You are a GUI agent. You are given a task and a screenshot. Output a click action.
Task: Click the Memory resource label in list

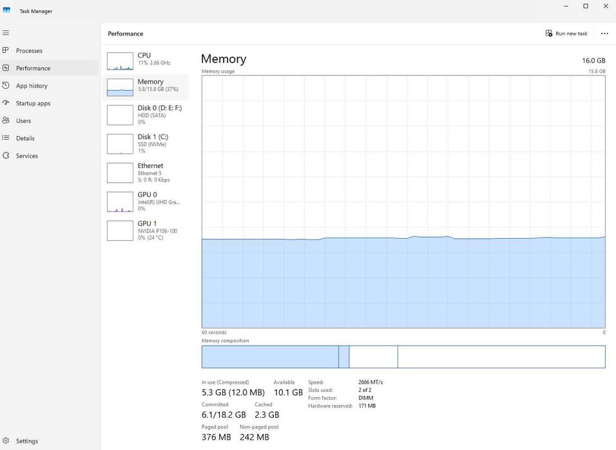pyautogui.click(x=151, y=82)
